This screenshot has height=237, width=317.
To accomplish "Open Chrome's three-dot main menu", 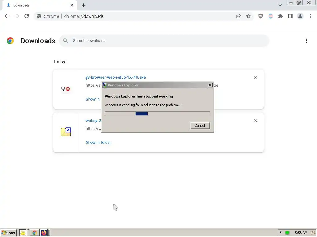I will 310,16.
